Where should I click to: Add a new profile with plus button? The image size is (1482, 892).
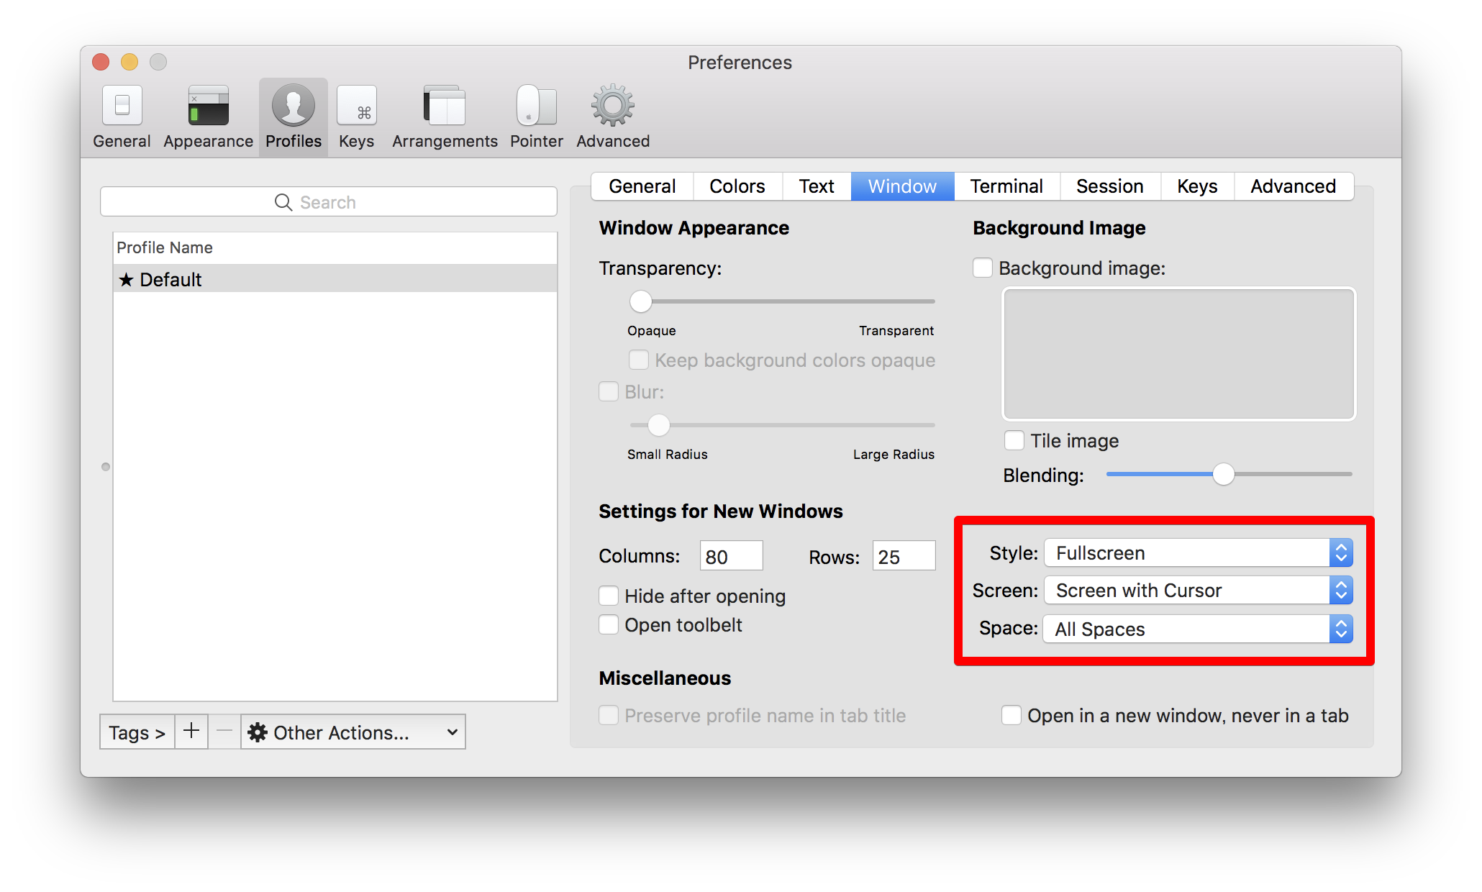click(x=191, y=732)
